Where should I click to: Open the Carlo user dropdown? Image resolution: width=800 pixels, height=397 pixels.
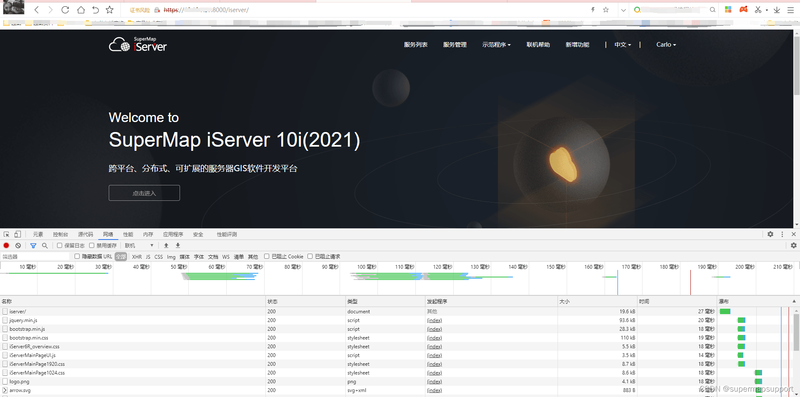(x=666, y=45)
